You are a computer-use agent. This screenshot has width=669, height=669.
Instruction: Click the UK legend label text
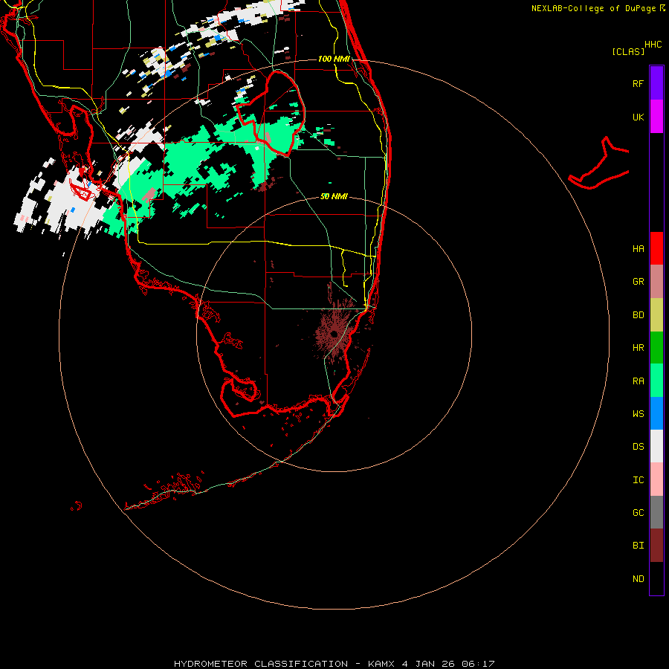pyautogui.click(x=638, y=117)
